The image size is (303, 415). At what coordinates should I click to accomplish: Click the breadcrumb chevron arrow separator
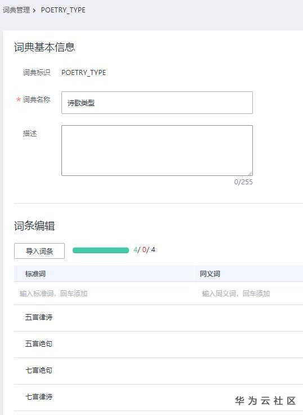[x=34, y=11]
